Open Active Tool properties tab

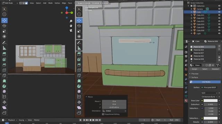(186, 47)
